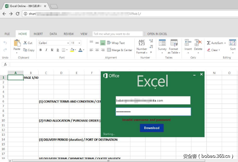Screen dimensions: 238x162
Task: Click the Copy icon in Clipboard group
Action: click(x=25, y=50)
